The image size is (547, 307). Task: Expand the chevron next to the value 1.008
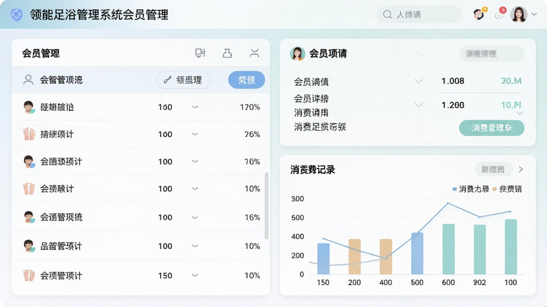pos(419,82)
